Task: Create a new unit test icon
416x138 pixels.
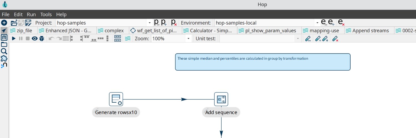Action: coord(318,39)
